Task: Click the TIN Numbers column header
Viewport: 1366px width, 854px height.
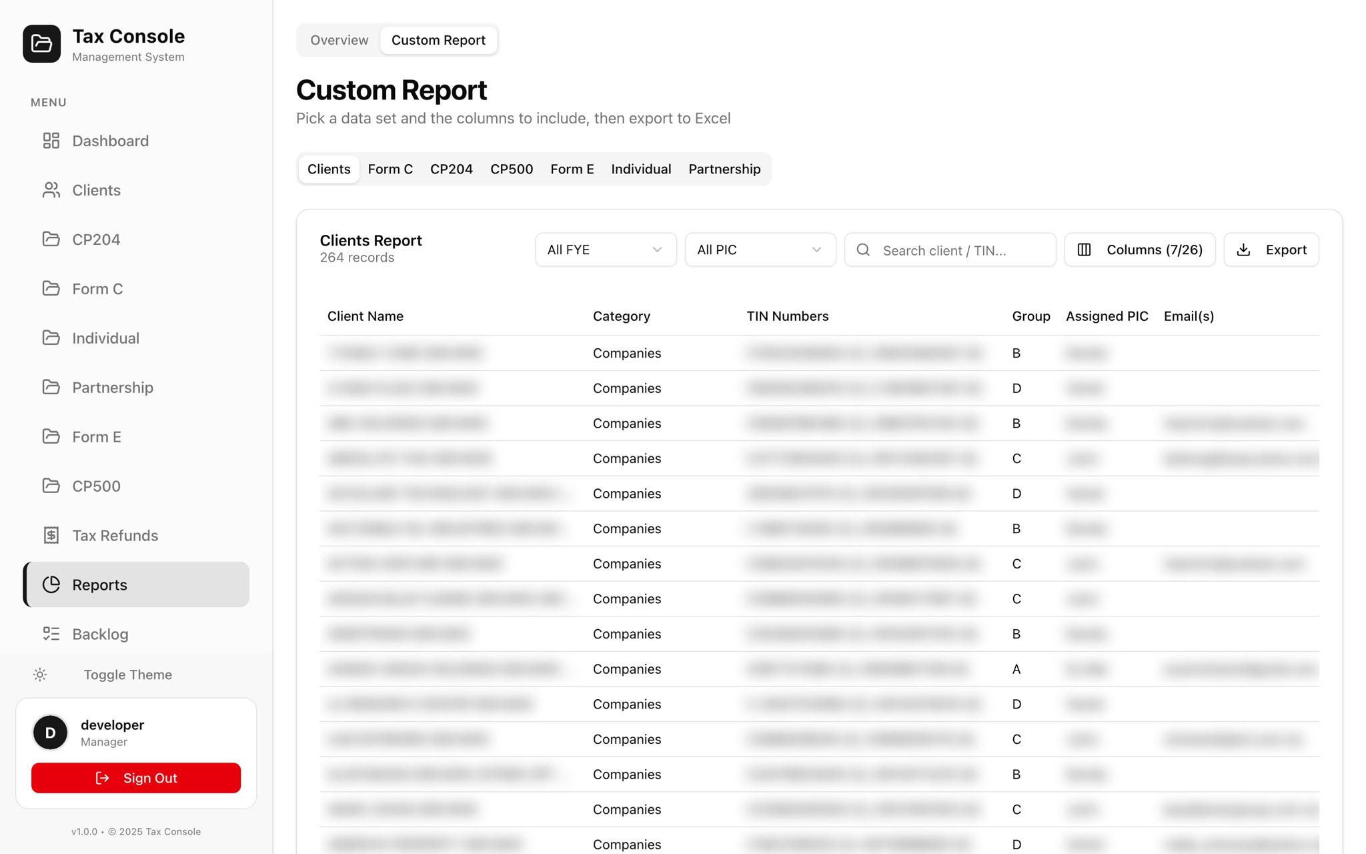Action: tap(788, 317)
